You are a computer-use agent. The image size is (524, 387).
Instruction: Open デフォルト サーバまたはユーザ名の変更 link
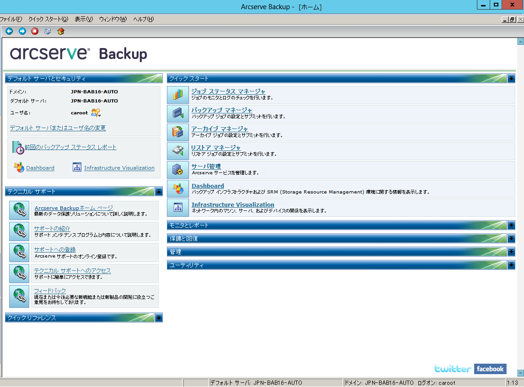(x=58, y=128)
